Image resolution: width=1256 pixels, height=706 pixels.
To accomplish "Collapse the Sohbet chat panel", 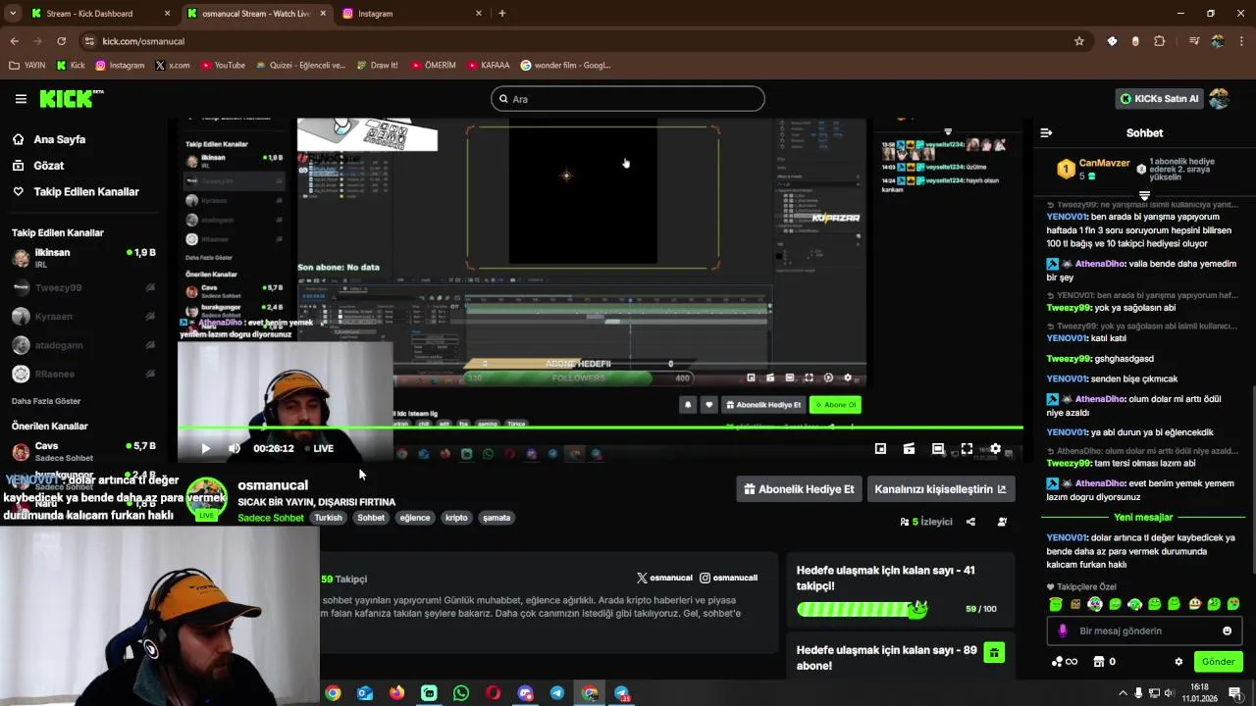I will tap(1046, 132).
